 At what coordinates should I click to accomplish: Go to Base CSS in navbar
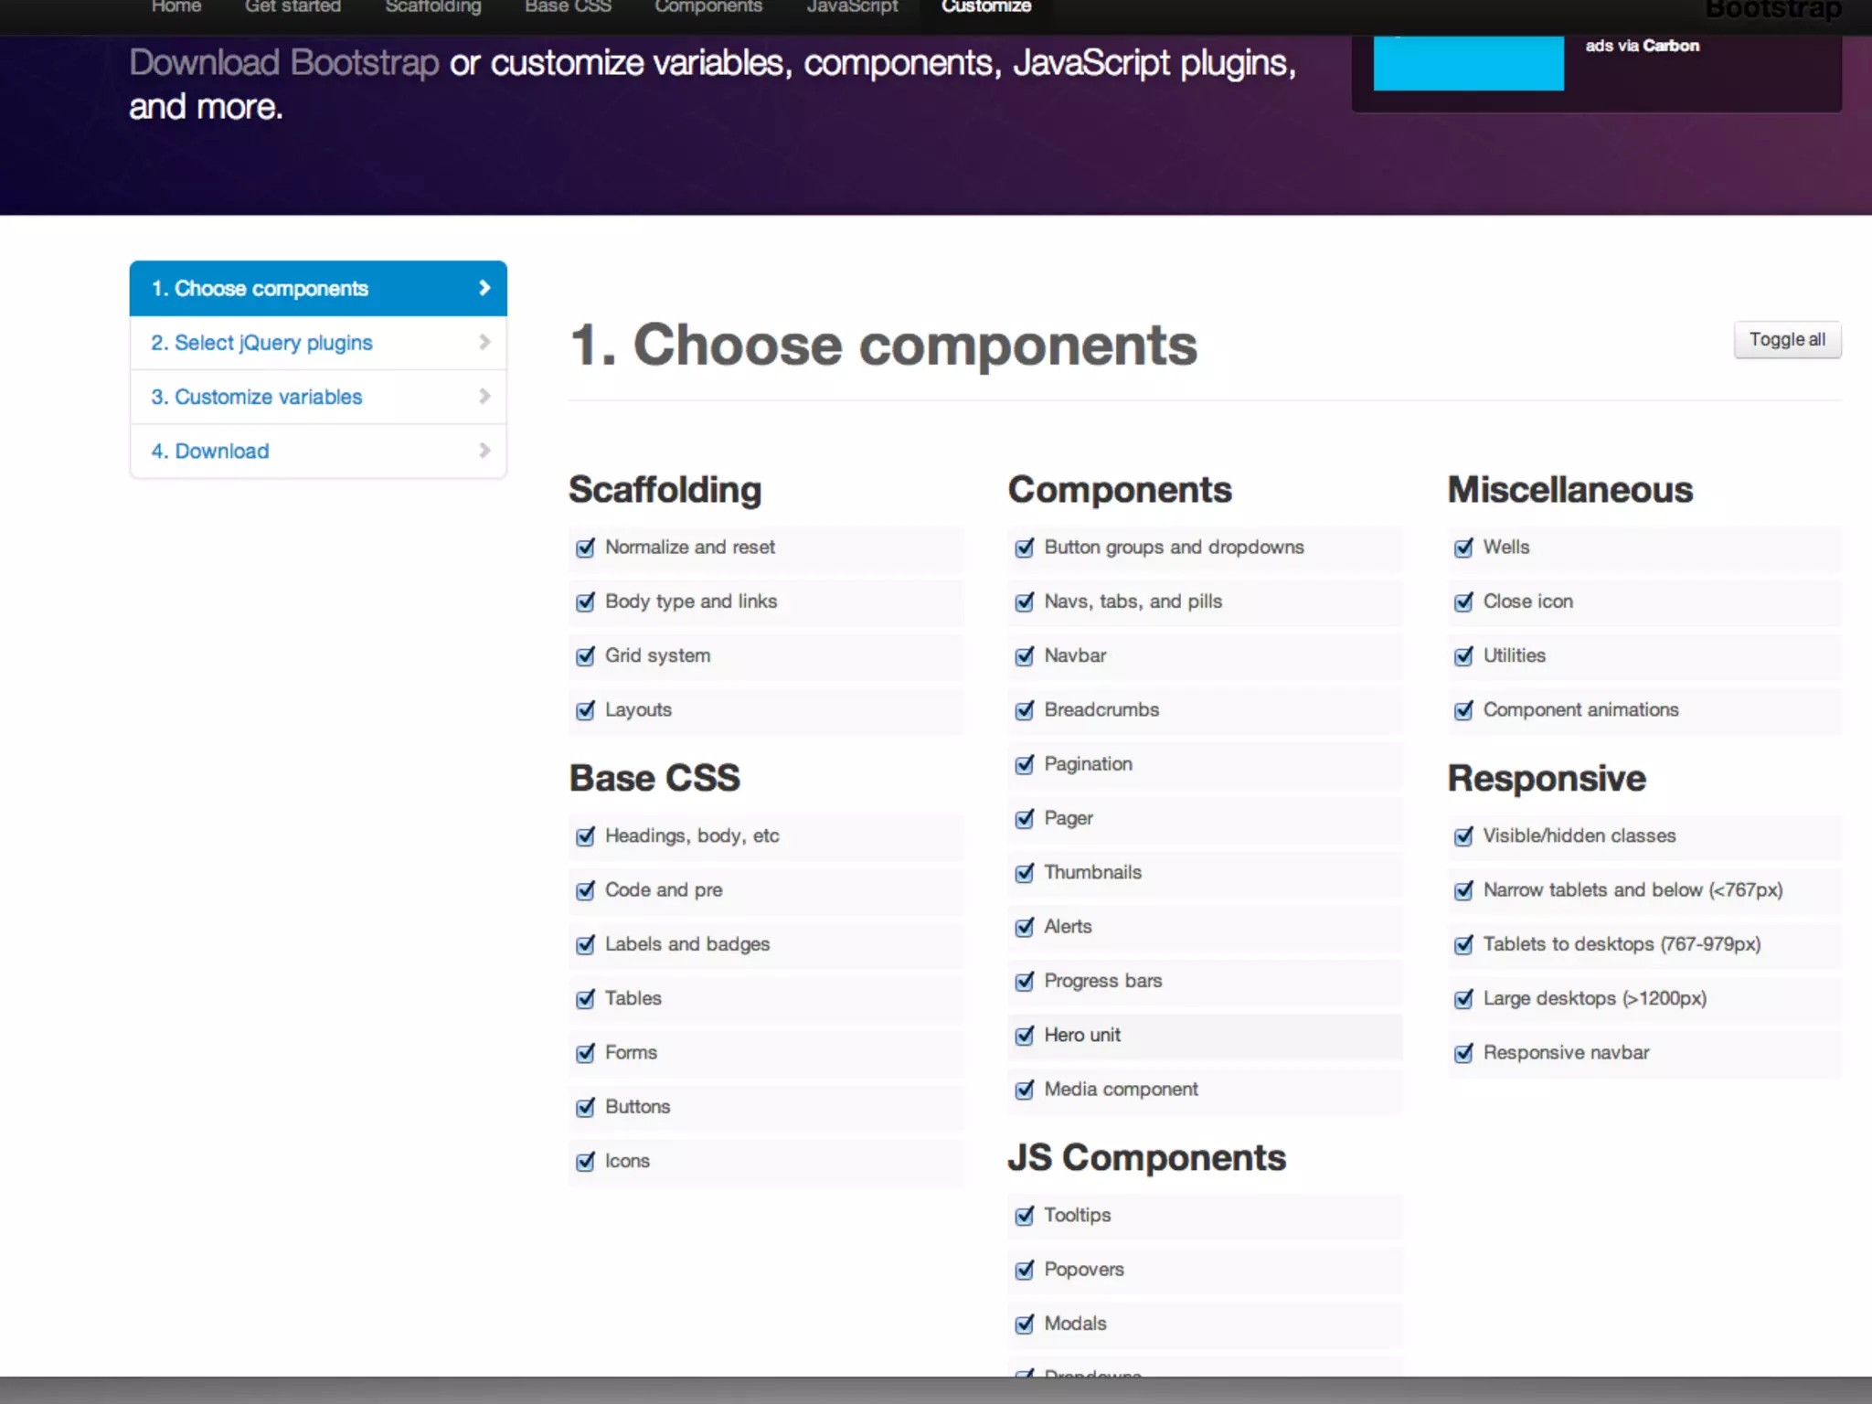coord(568,7)
